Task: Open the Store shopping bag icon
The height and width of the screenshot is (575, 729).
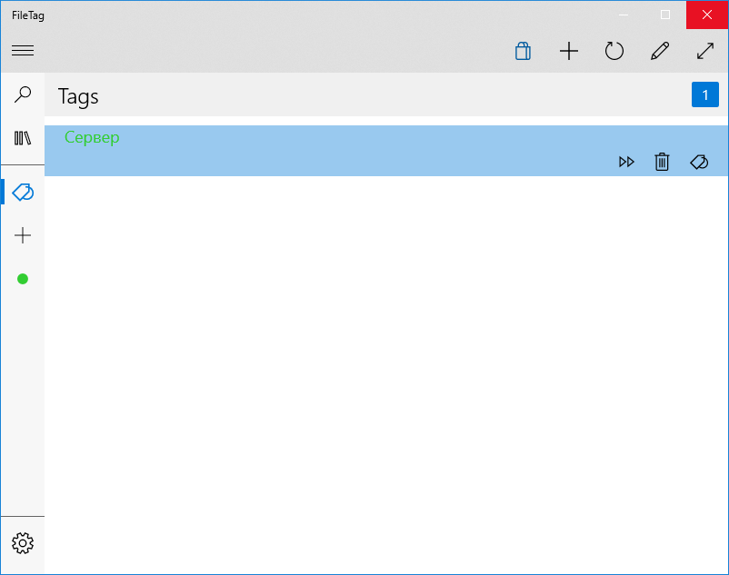Action: [x=523, y=51]
